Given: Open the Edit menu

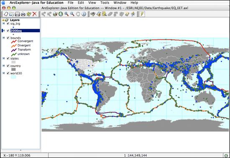Looking at the screenshot, I should click(x=81, y=3).
